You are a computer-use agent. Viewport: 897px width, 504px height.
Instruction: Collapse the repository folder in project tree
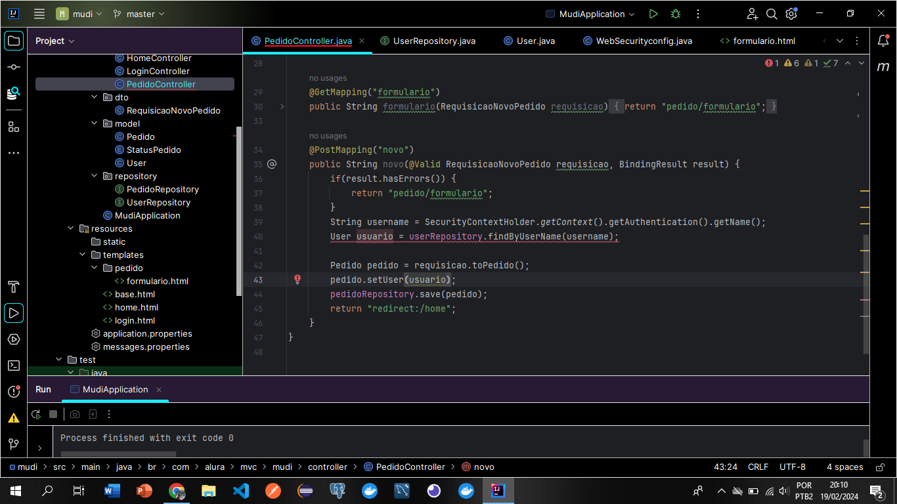tap(95, 176)
